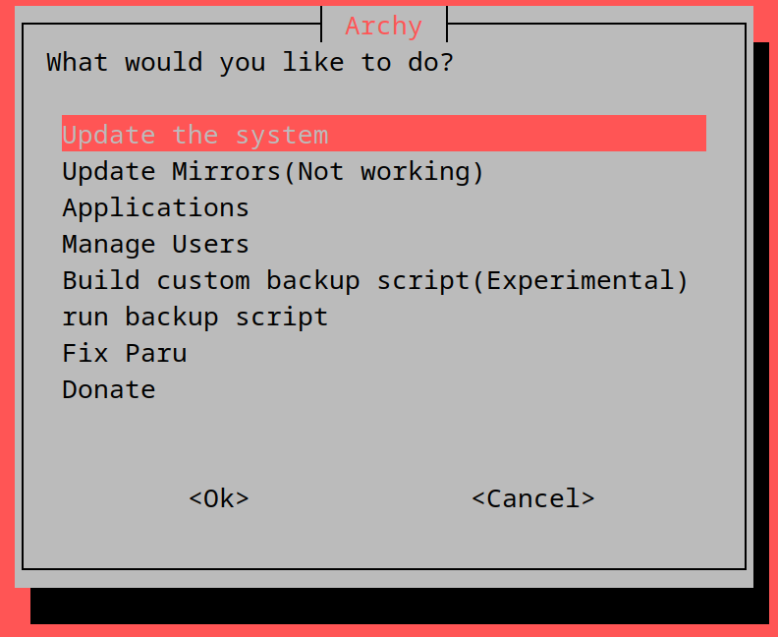This screenshot has width=778, height=637.
Task: Click the dialog's bottom border line
Action: 383,567
